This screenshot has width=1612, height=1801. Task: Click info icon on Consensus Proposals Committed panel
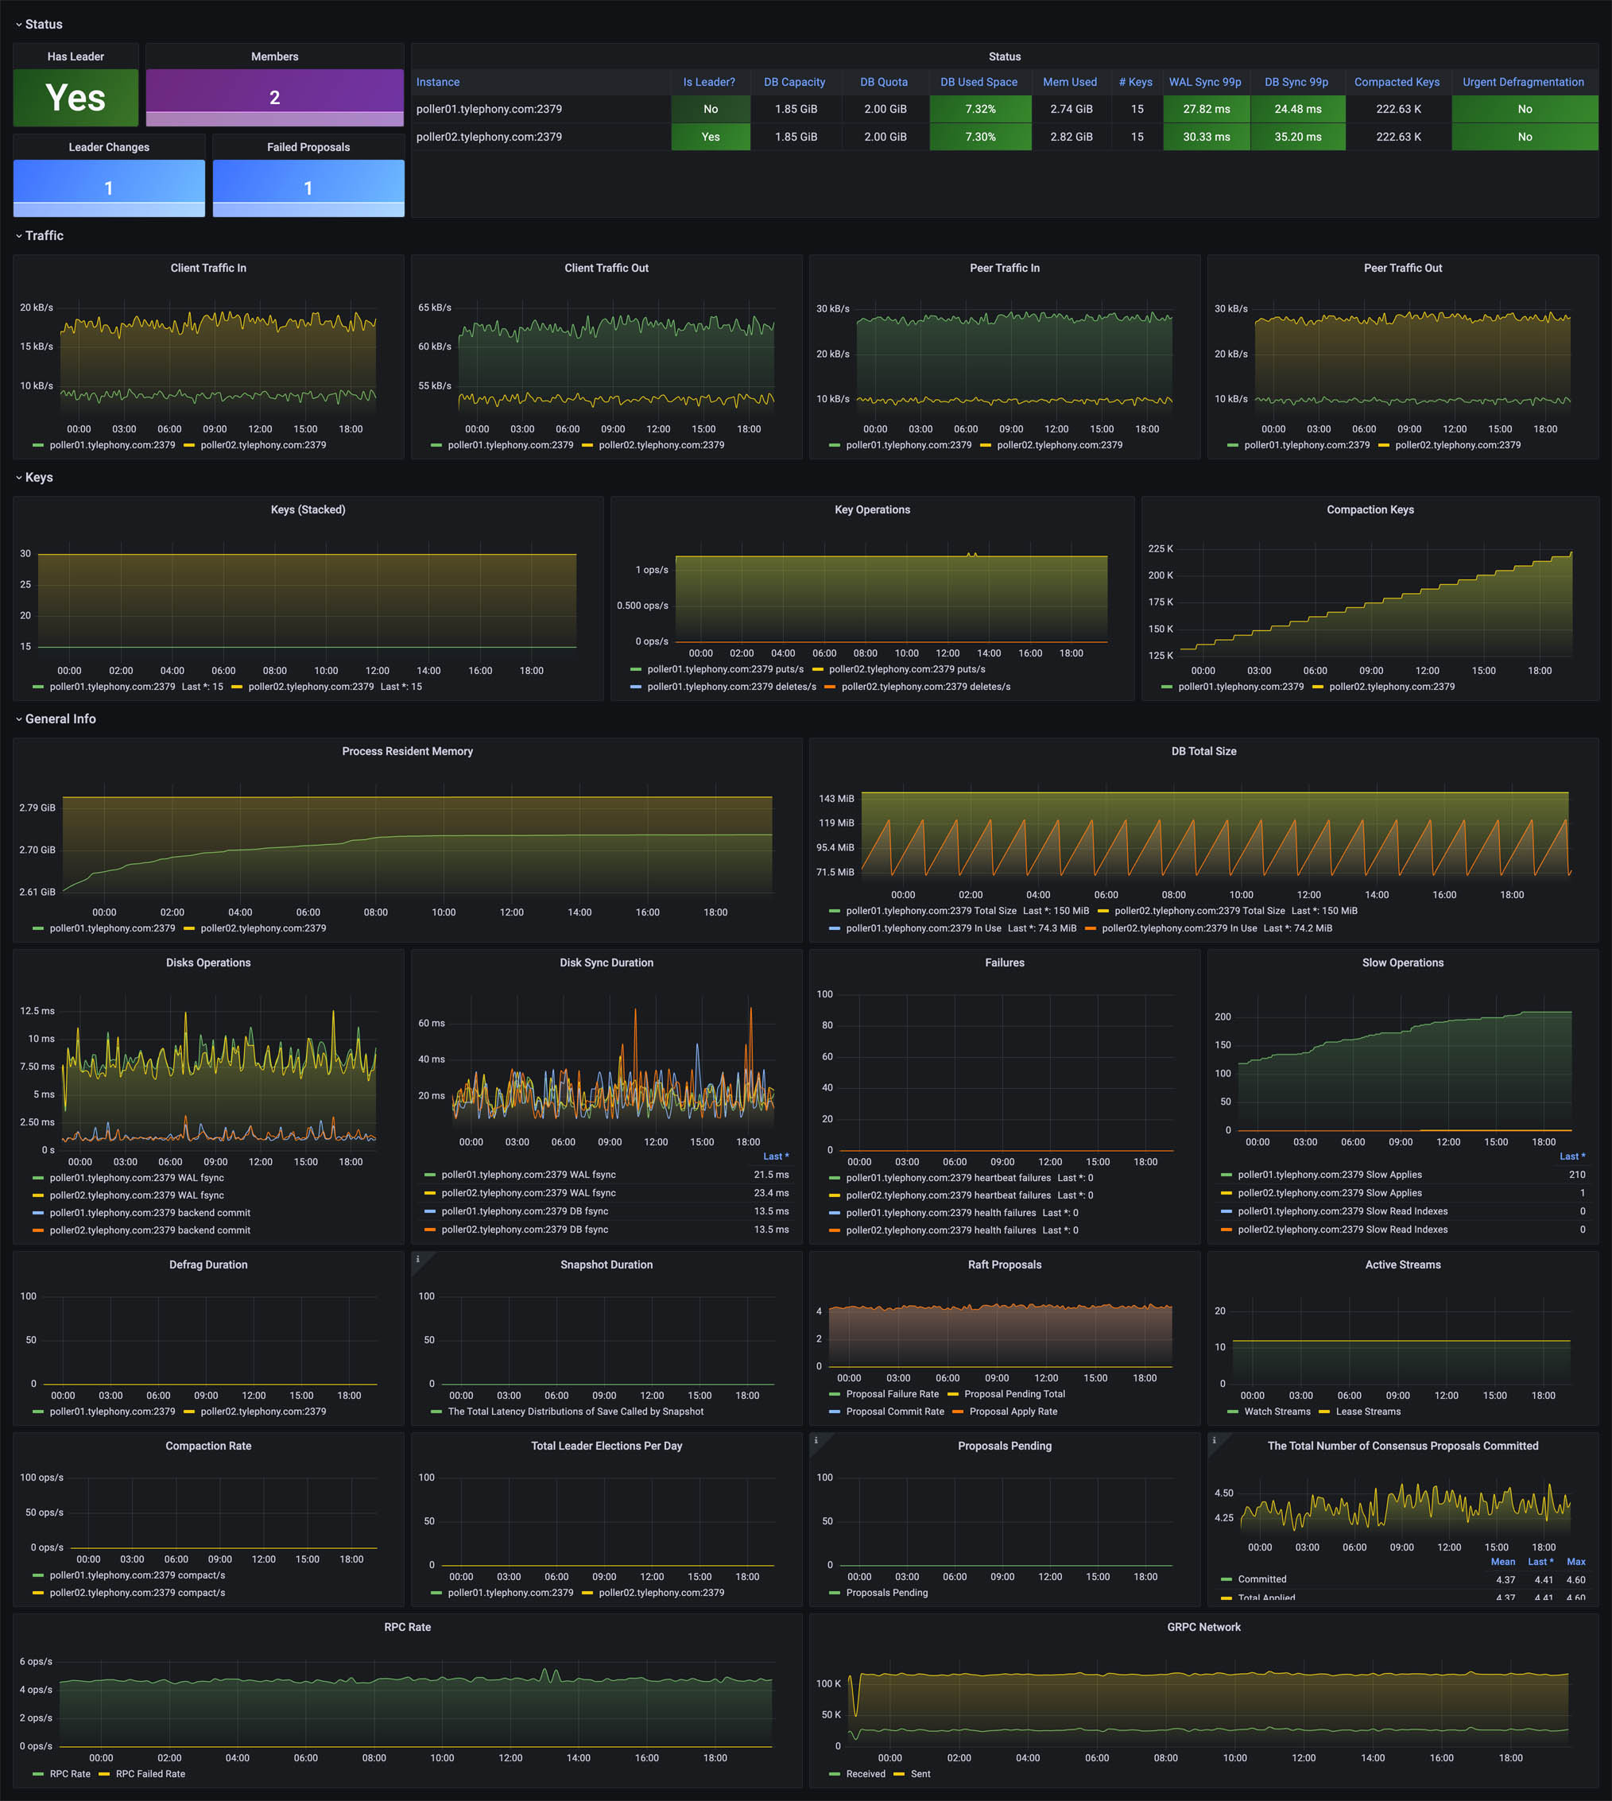1214,1441
